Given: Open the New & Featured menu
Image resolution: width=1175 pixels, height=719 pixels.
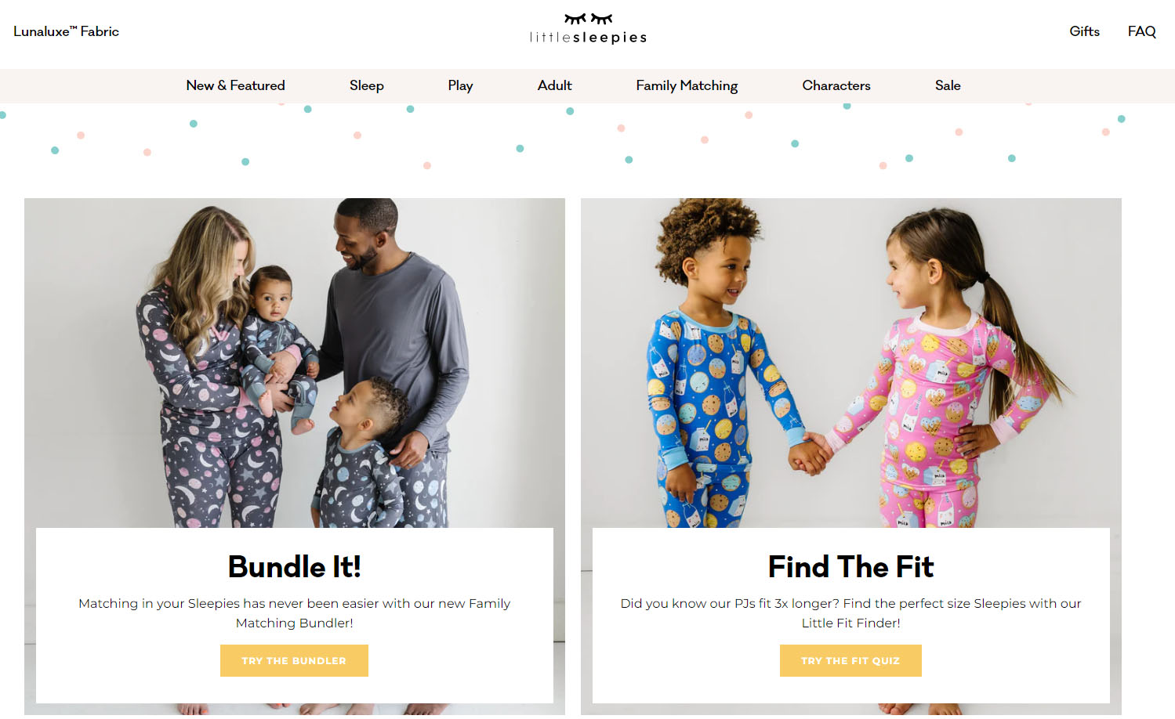Looking at the screenshot, I should (235, 85).
